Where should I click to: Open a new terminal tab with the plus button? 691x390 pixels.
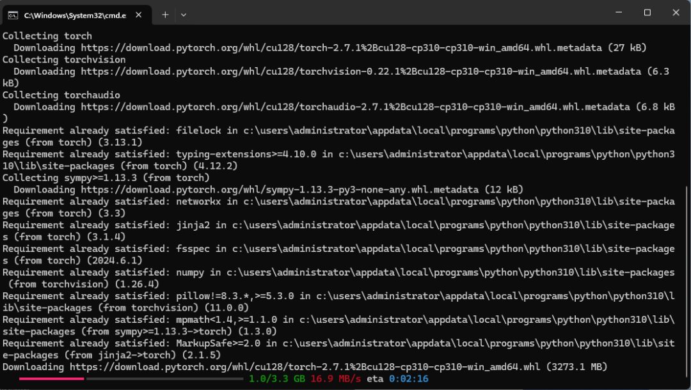click(x=165, y=15)
